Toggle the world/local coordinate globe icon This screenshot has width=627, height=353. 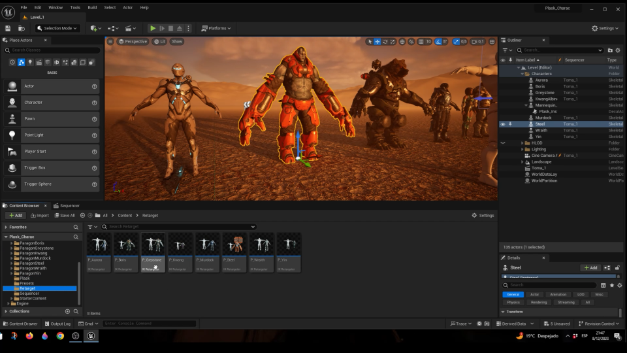tap(402, 42)
